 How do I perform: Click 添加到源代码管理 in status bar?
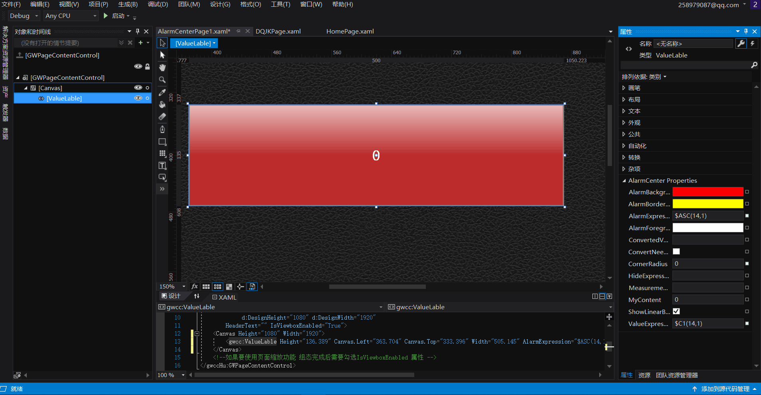(x=725, y=389)
